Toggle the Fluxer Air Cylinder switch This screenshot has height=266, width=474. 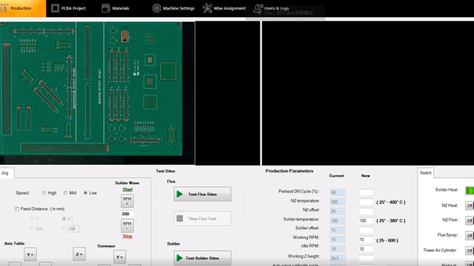coord(470,251)
